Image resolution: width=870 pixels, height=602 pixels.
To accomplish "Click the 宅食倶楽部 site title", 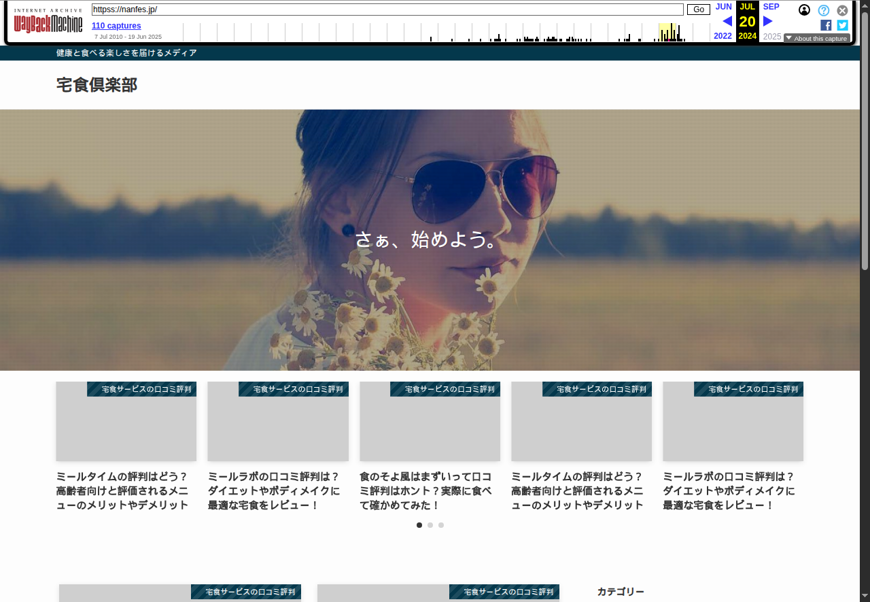I will (97, 85).
